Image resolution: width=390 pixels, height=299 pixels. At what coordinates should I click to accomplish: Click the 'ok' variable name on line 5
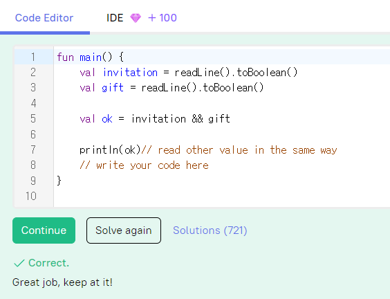point(107,119)
